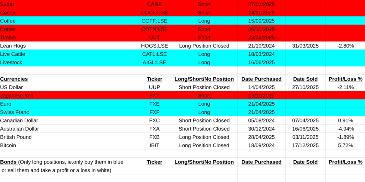Click the Lean Hogs commodity cell
The image size is (365, 182).
(13, 46)
